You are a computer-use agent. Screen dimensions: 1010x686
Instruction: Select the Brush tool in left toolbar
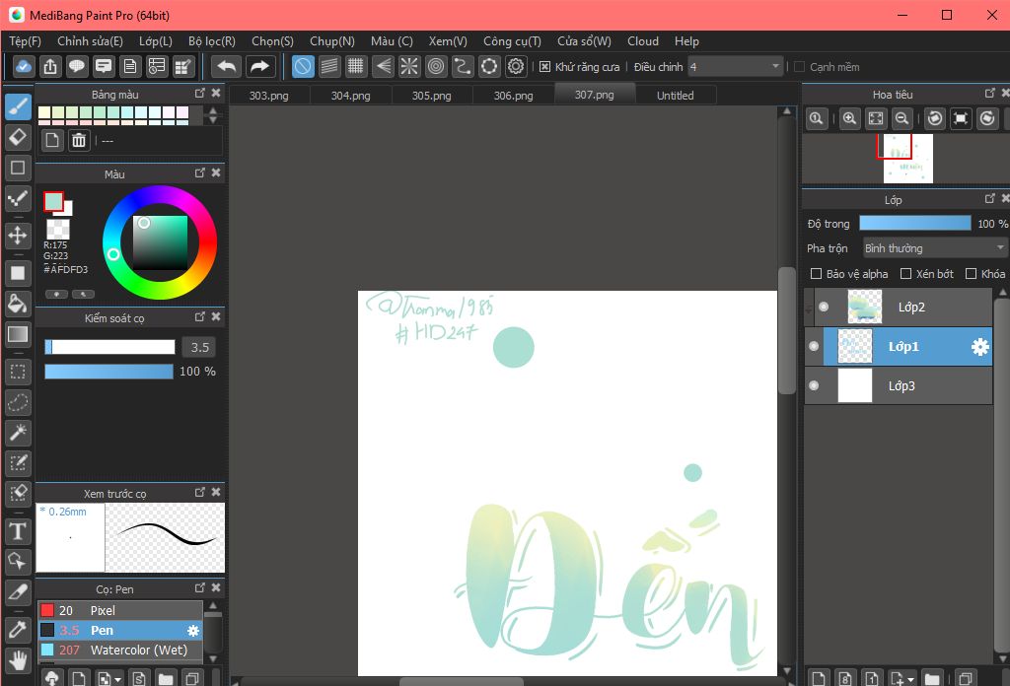pyautogui.click(x=18, y=106)
